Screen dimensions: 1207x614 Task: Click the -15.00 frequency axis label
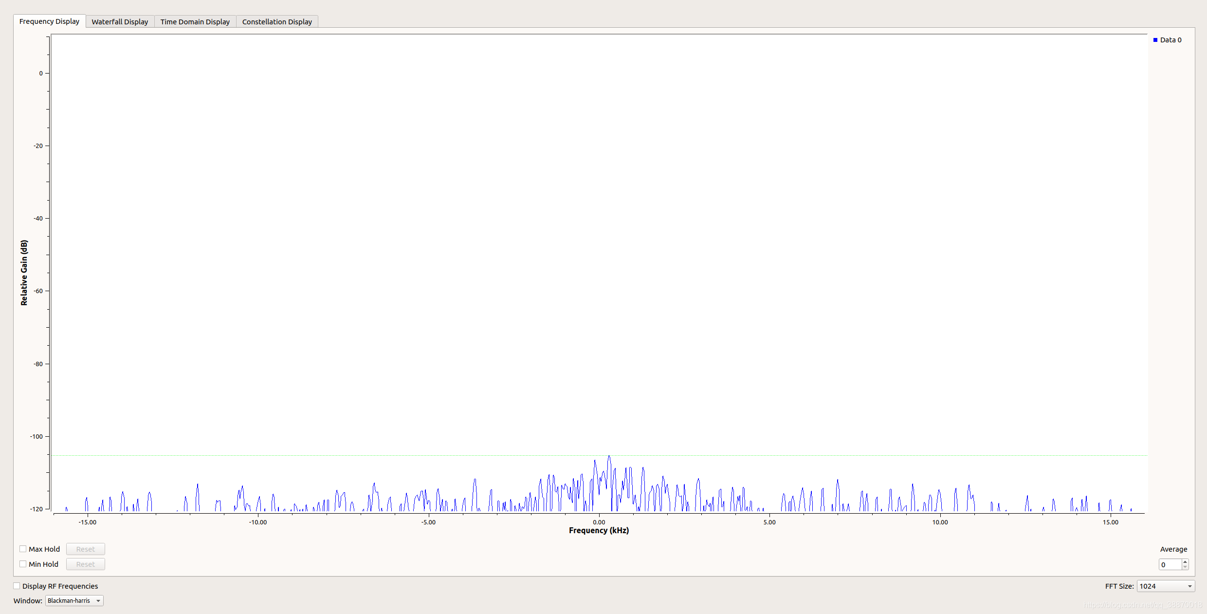tap(88, 522)
